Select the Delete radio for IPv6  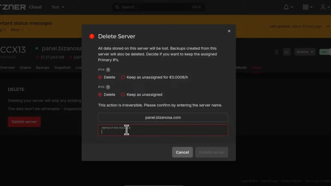[x=100, y=94]
